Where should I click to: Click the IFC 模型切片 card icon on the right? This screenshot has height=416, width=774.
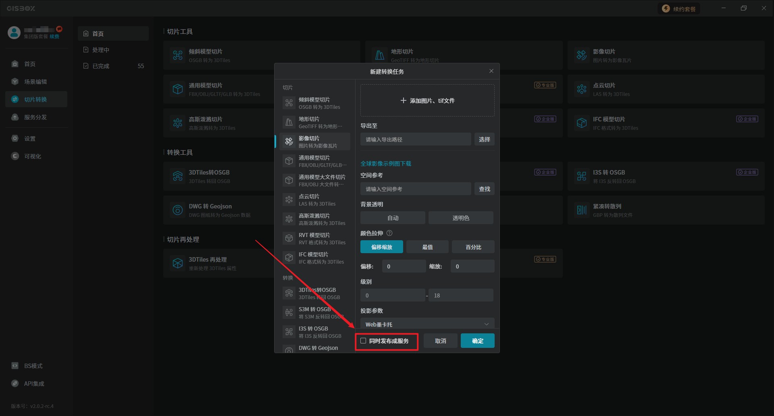click(581, 123)
